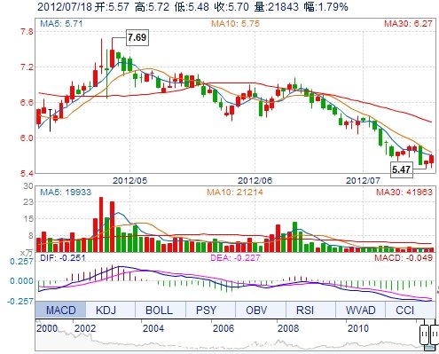Click the 2004 mark on timeline overview
The height and width of the screenshot is (354, 439).
pos(153,328)
